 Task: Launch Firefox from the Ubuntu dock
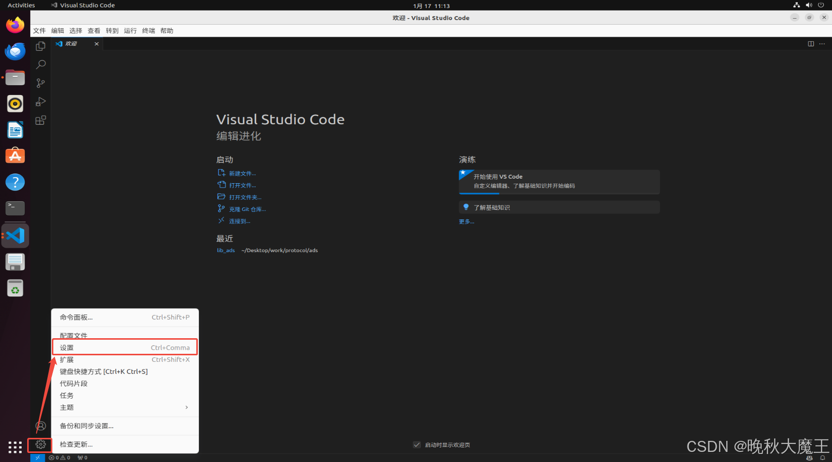[15, 25]
